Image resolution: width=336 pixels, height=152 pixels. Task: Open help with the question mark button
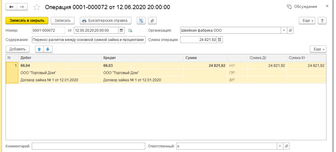pos(322,21)
